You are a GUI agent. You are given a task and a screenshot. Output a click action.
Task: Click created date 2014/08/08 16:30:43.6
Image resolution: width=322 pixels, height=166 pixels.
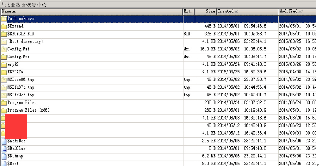point(242,118)
